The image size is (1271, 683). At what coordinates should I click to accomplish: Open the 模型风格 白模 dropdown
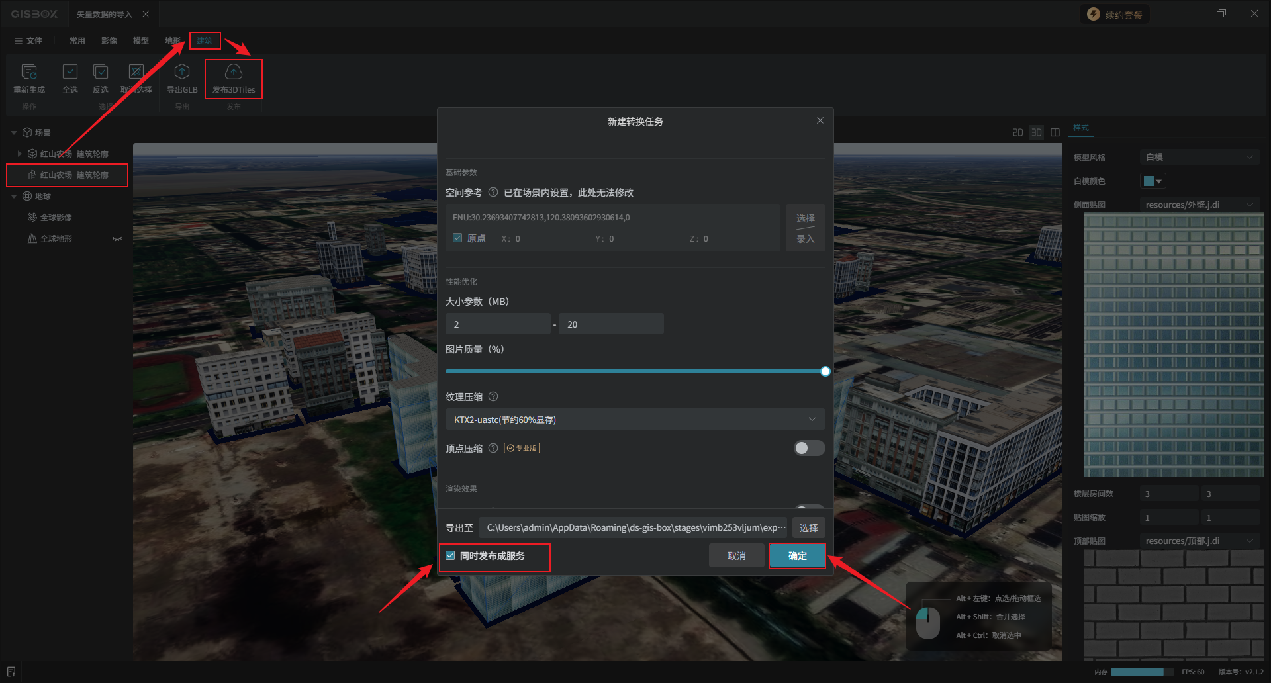pos(1199,158)
